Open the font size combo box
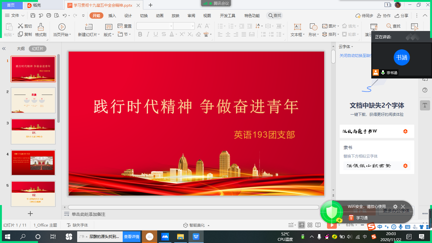Screen dimensions: 432x243 (x=184, y=26)
